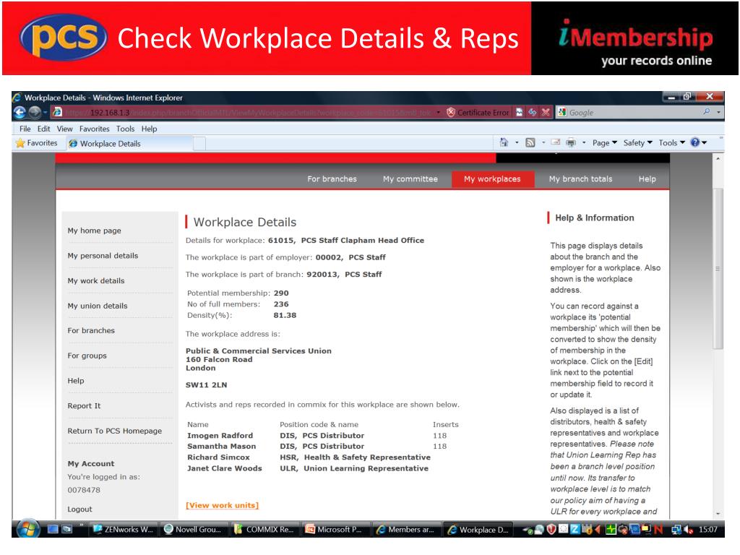The width and height of the screenshot is (740, 555).
Task: Expand the Feeds button dropdown arrow
Action: pos(543,142)
